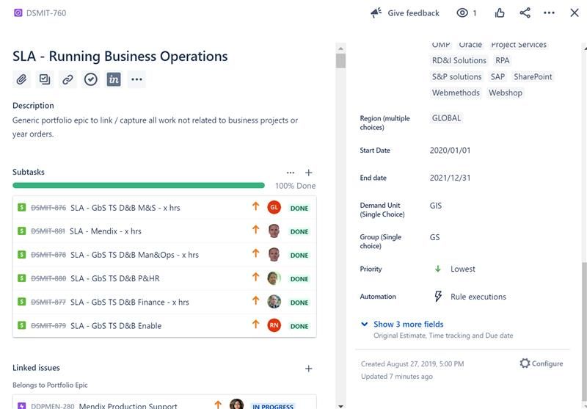Viewport: 587px width, 409px height.
Task: Open the DONE status of DSMIT-880
Action: [x=299, y=279]
